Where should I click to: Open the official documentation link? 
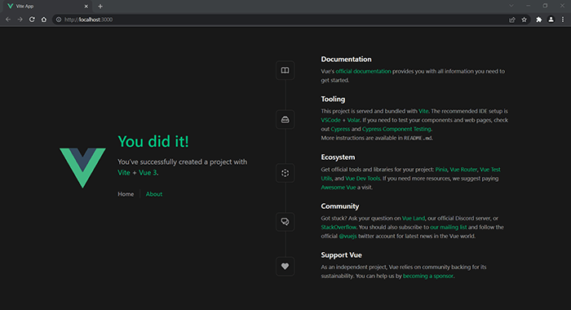pyautogui.click(x=363, y=72)
